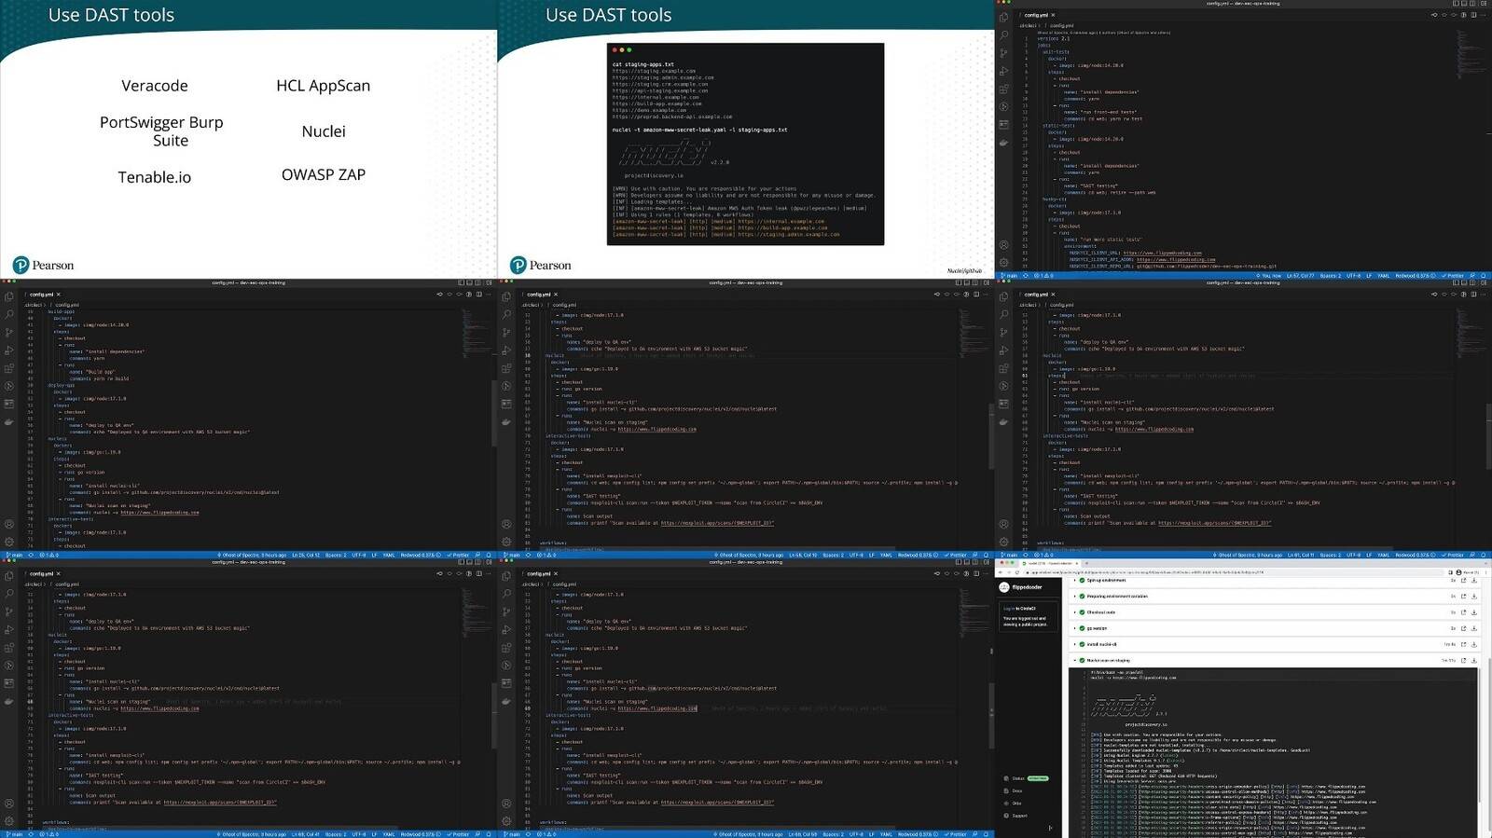Click errors and warnings count in version 2.1 VS Code
Screen dimensions: 1492x838
click(1043, 275)
